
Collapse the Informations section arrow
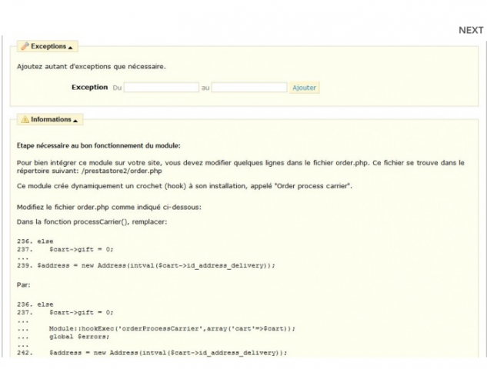[77, 121]
